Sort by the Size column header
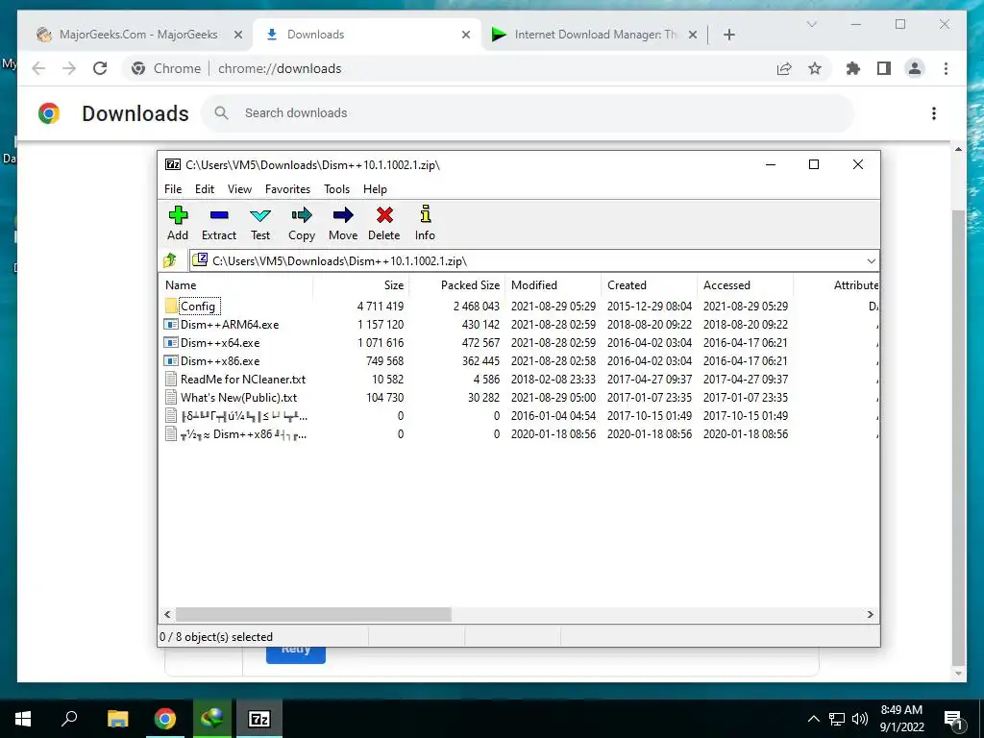This screenshot has height=738, width=984. pos(361,284)
